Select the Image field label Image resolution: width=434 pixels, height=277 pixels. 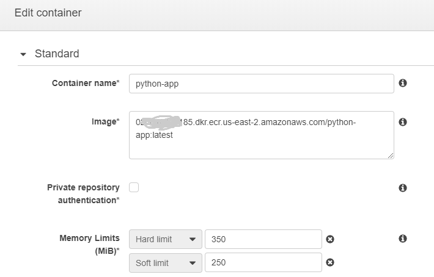[x=105, y=121]
